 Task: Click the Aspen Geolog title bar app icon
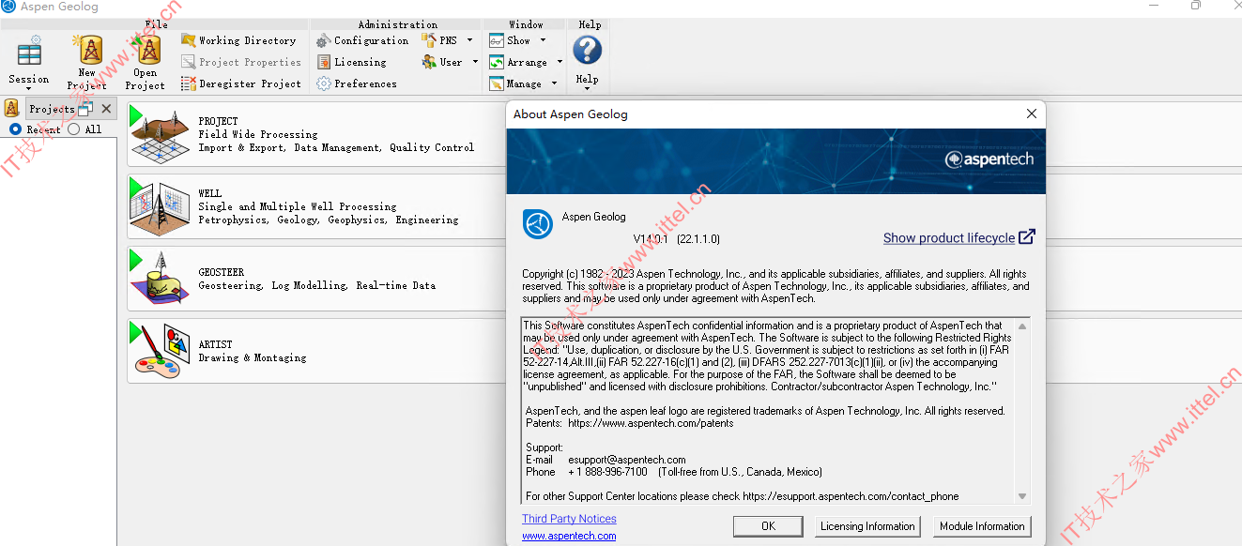(x=8, y=7)
